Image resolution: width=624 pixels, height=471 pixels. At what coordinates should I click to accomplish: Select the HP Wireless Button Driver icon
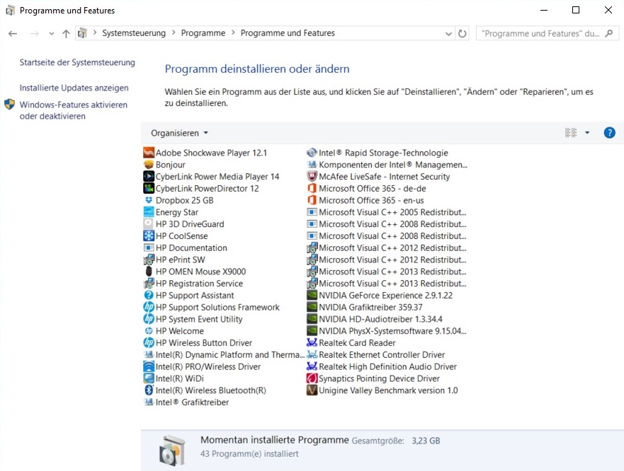pyautogui.click(x=149, y=342)
